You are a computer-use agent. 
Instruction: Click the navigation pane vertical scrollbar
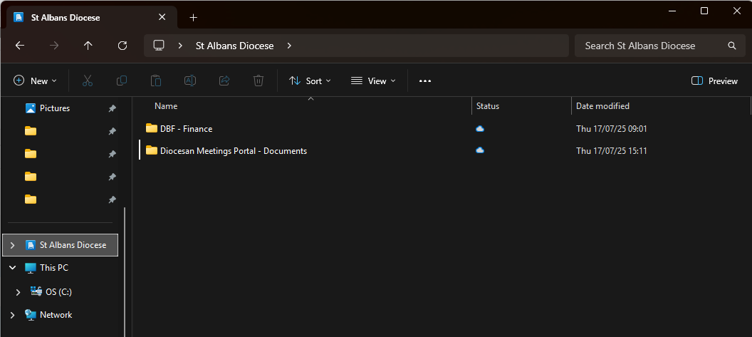(125, 271)
